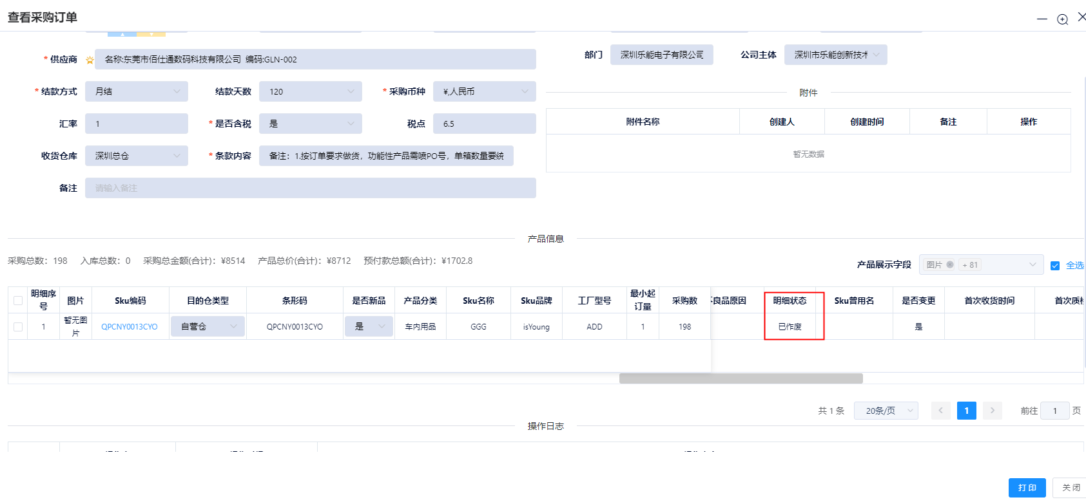Click the horizontal scrollbar of product table
Screen dimensions: 1086x502
coord(741,378)
